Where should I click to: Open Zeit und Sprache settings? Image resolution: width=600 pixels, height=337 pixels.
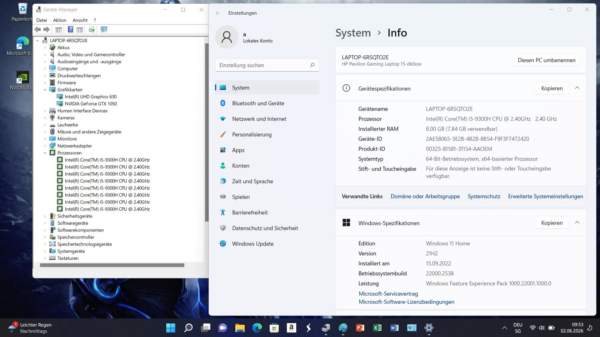[x=267, y=181]
